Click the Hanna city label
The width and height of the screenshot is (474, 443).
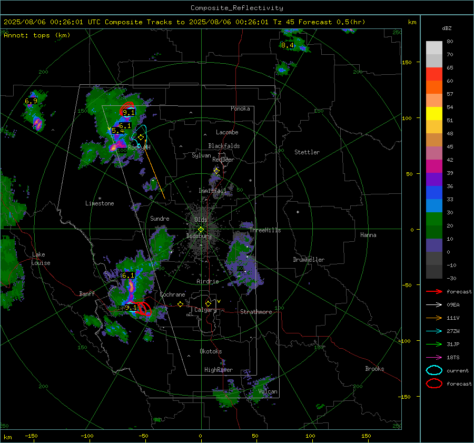coord(368,235)
